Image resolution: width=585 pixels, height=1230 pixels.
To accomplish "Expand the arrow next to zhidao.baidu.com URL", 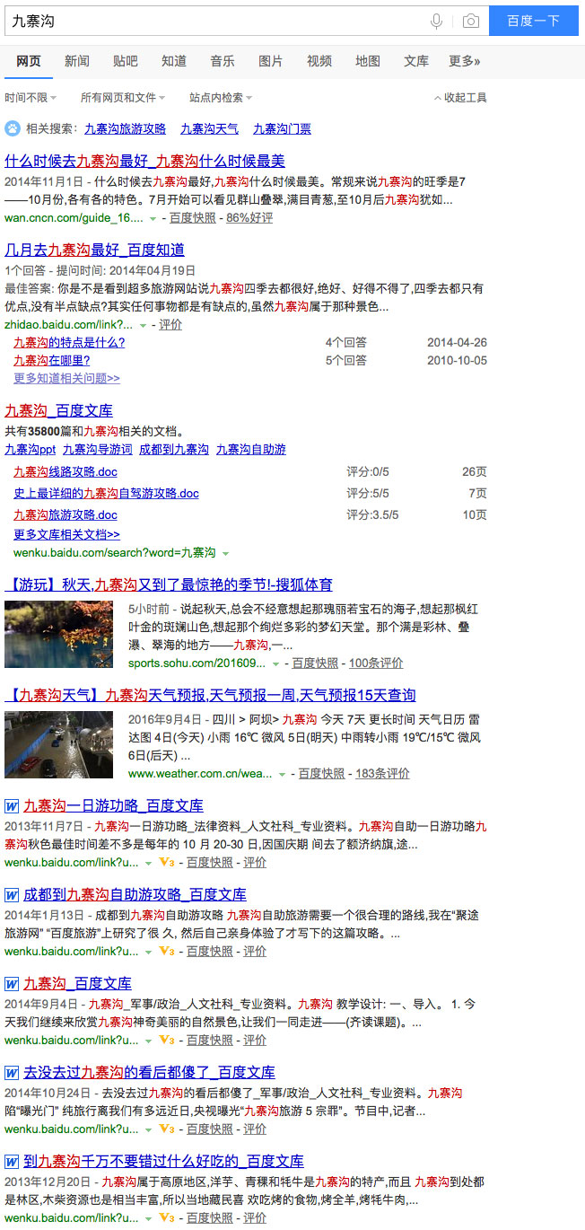I will (143, 325).
